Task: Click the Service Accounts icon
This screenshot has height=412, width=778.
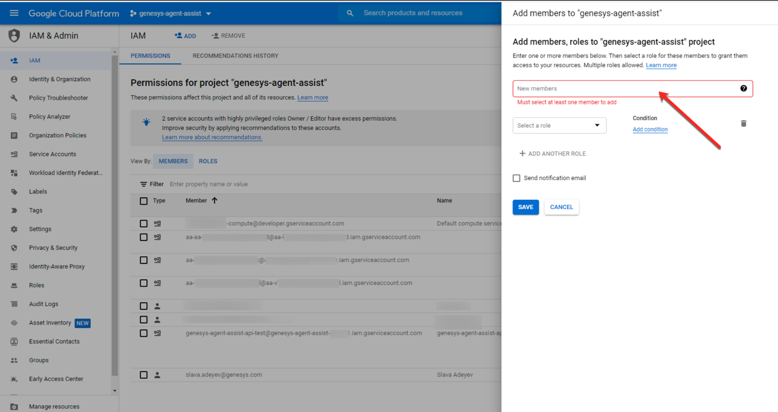Action: click(x=14, y=154)
